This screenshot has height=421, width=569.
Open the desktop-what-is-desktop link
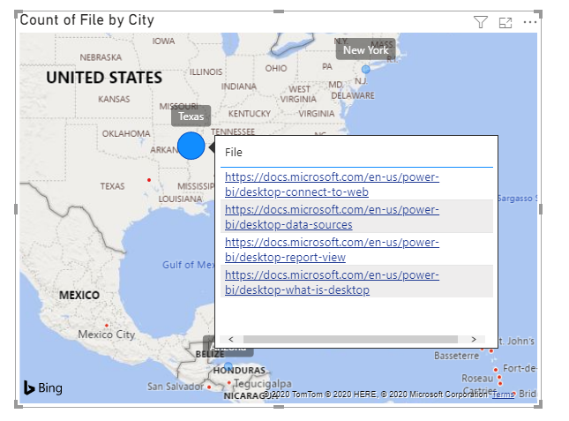tap(332, 282)
